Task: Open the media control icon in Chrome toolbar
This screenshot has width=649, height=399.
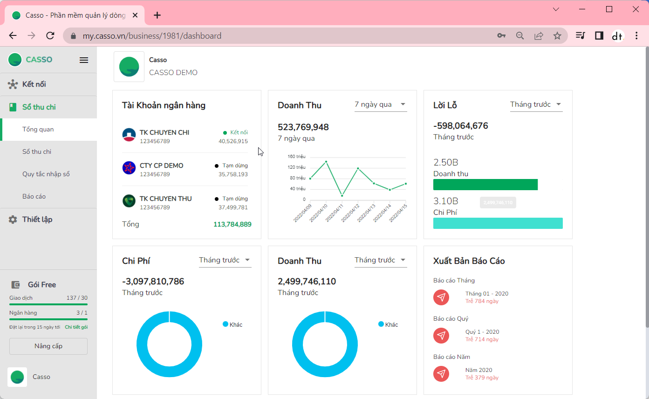Action: 580,35
